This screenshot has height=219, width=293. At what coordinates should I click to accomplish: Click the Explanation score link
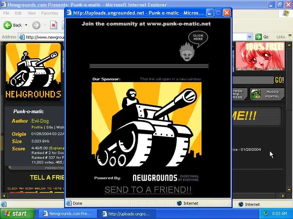pos(57,148)
